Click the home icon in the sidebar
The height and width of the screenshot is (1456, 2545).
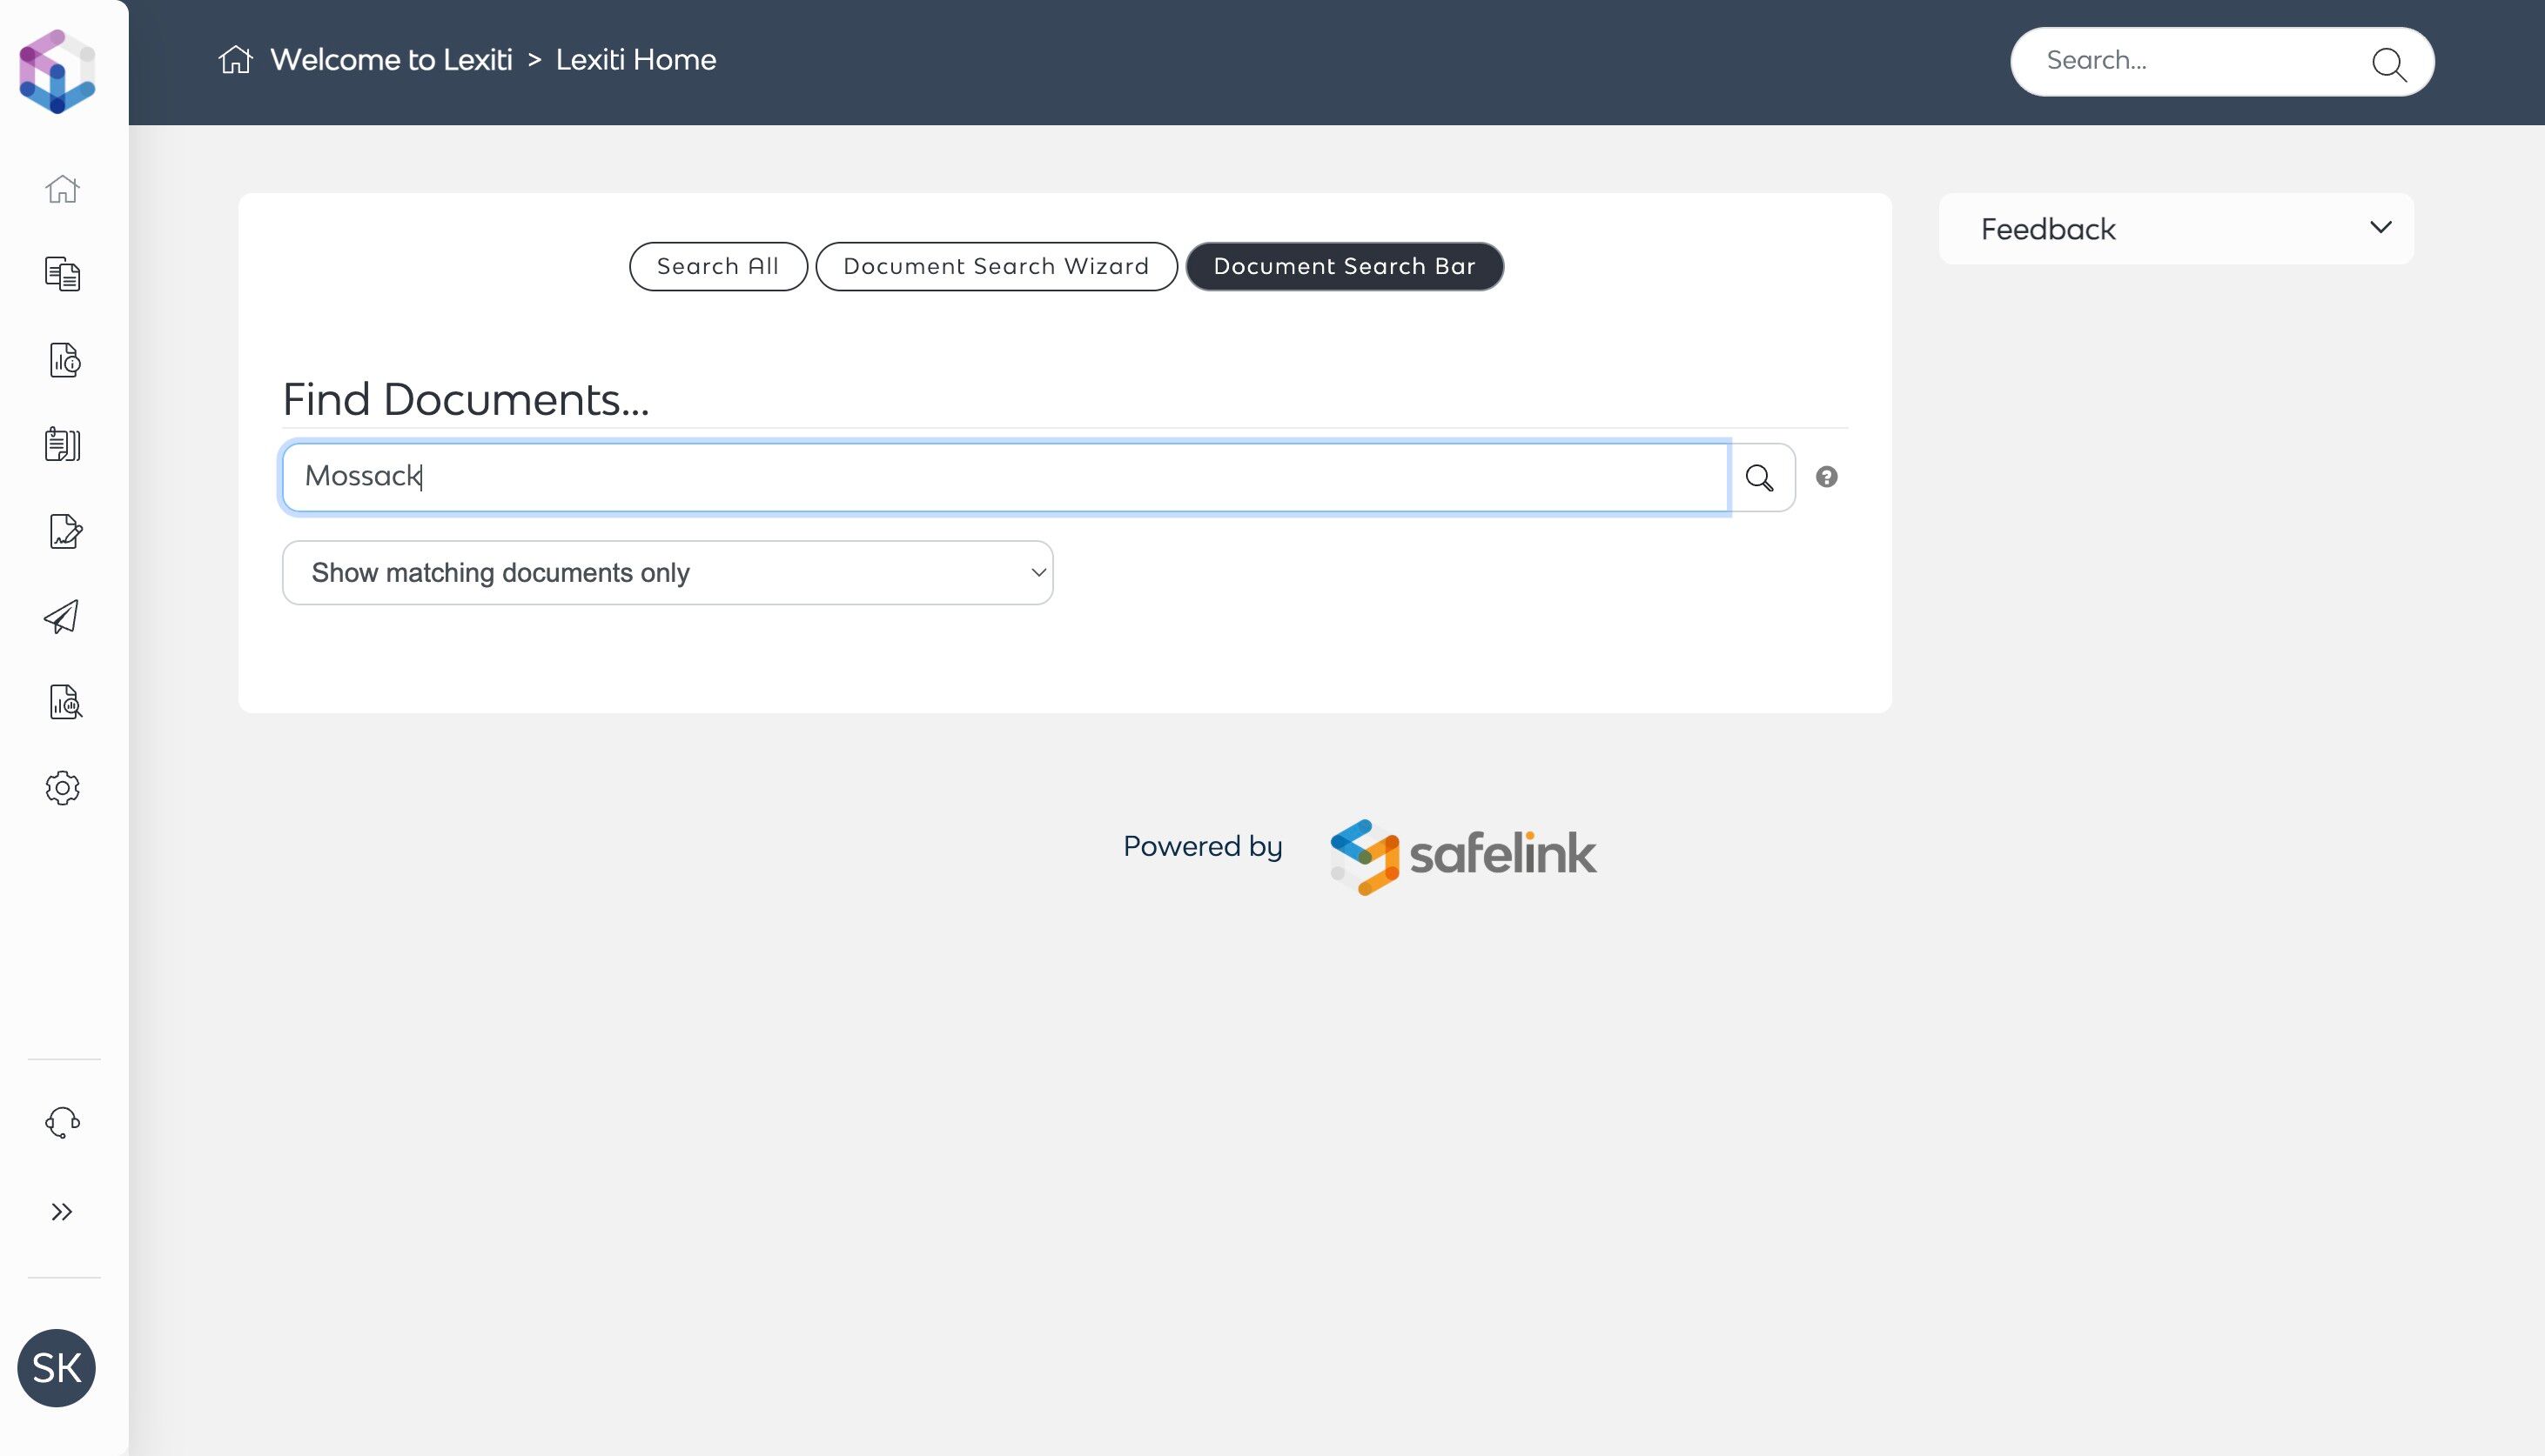pos(62,188)
